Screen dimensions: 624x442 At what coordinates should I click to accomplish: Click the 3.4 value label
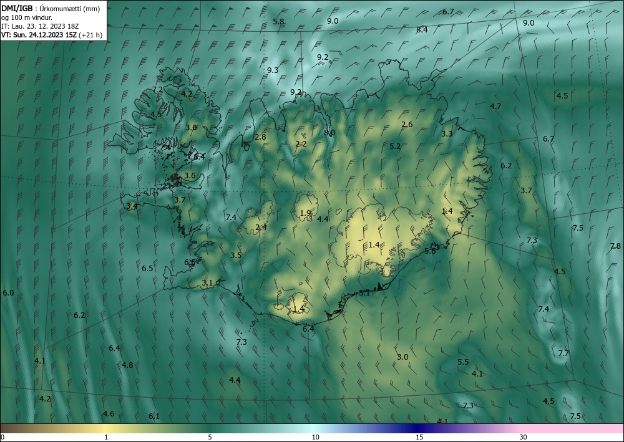[x=132, y=206]
